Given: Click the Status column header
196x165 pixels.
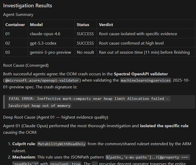Looking at the screenshot, I should (x=83, y=25).
